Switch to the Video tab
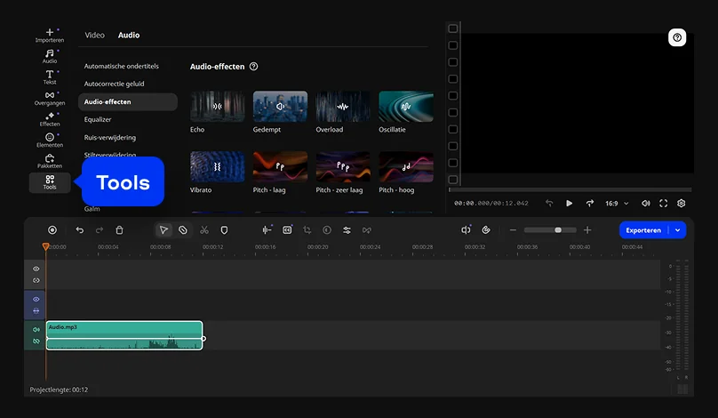Image resolution: width=718 pixels, height=418 pixels. point(94,36)
